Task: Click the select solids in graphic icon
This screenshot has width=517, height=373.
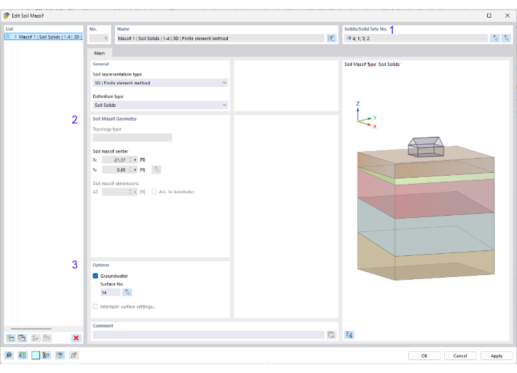Action: [495, 38]
